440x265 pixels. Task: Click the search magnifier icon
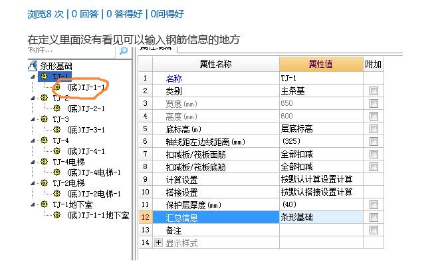(124, 51)
